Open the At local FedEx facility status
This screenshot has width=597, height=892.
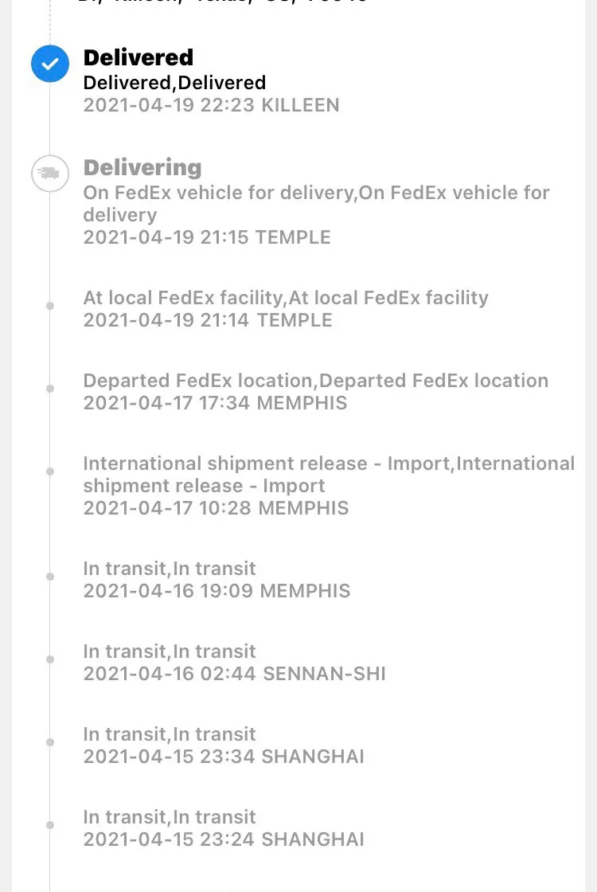pos(286,298)
